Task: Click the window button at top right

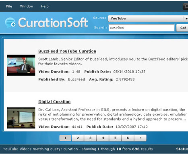Action: click(186, 6)
